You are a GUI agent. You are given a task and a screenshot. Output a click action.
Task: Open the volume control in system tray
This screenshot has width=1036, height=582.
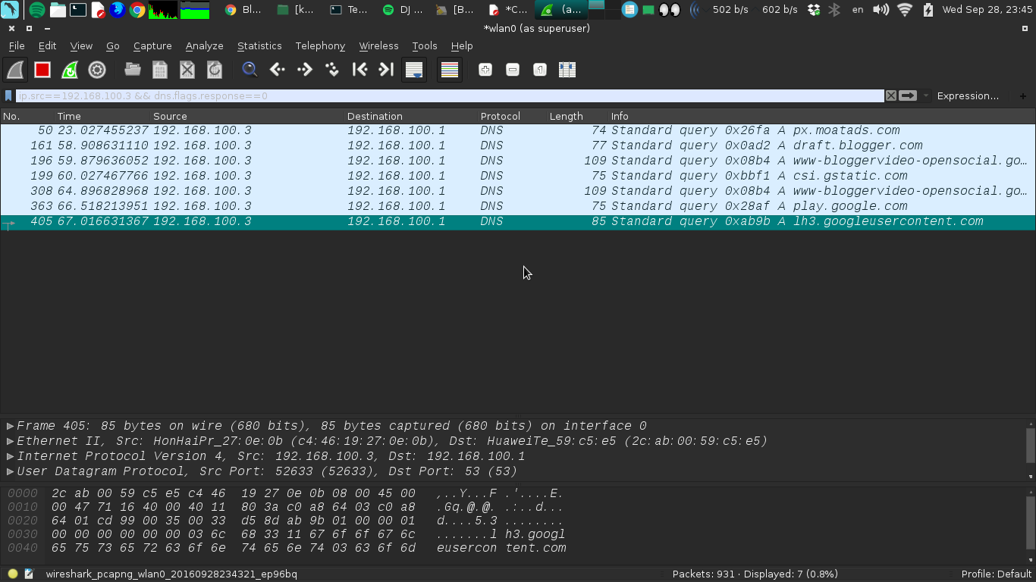point(881,10)
